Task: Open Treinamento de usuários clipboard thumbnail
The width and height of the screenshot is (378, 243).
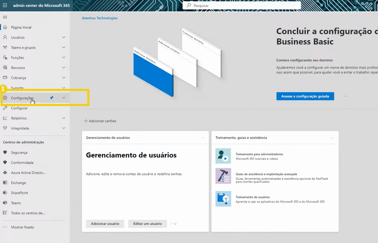Action: tap(223, 199)
